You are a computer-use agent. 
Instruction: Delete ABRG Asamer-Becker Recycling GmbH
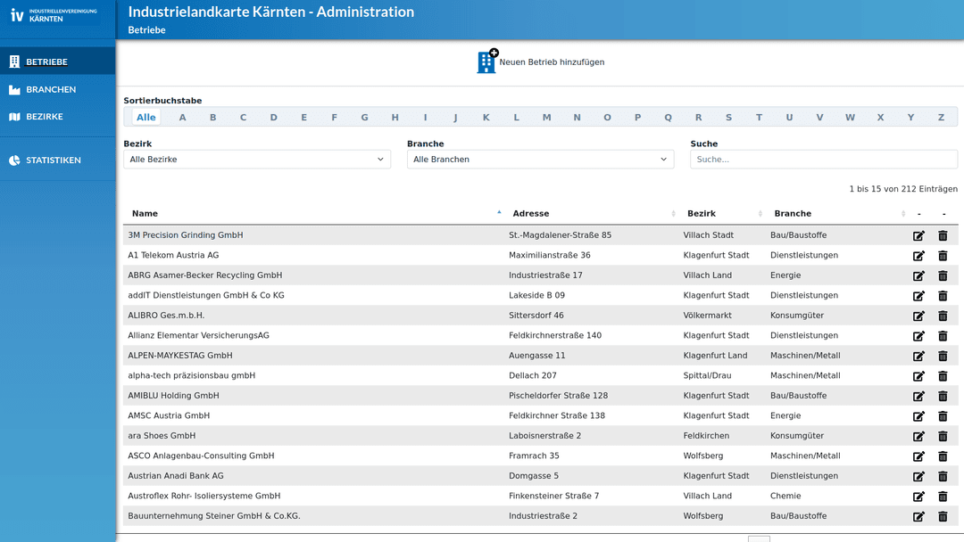click(x=943, y=275)
